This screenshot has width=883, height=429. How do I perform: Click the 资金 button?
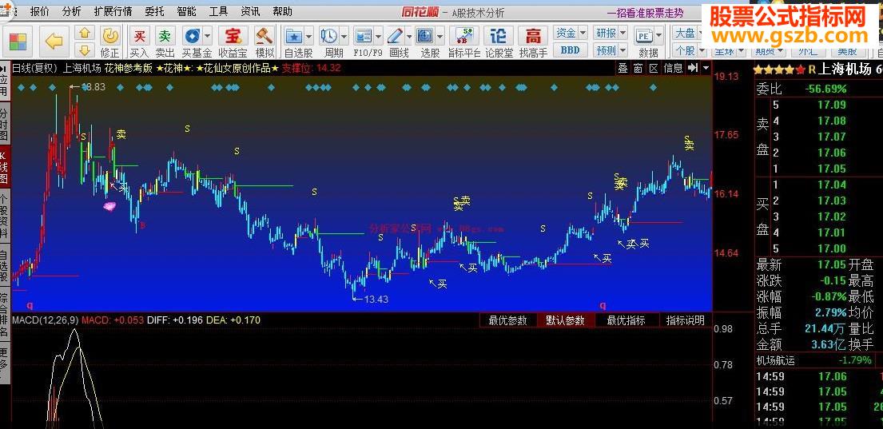click(566, 34)
